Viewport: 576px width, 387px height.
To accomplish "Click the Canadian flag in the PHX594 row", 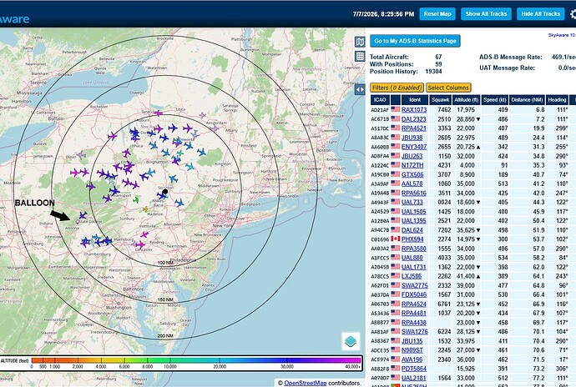I will click(395, 239).
